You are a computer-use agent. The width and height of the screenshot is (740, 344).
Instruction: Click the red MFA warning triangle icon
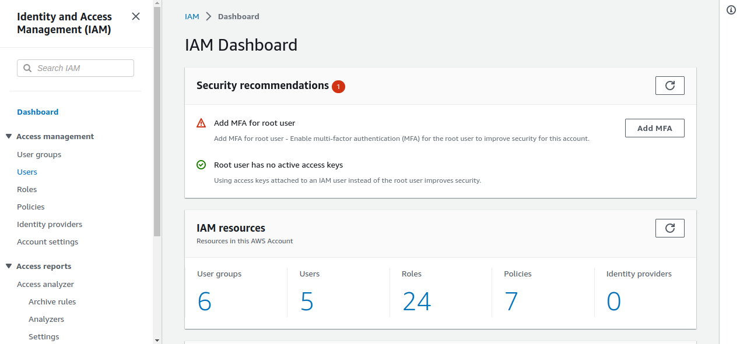(x=201, y=123)
